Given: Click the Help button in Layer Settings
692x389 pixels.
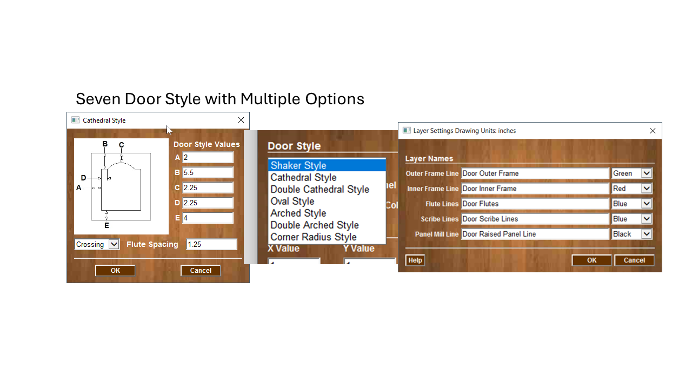Looking at the screenshot, I should [415, 260].
